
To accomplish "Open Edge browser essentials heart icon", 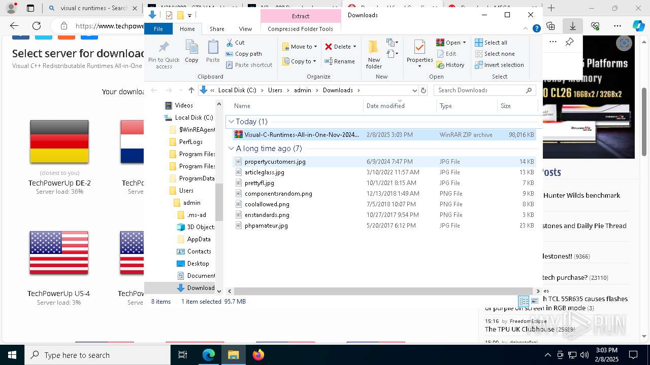I will (x=595, y=26).
